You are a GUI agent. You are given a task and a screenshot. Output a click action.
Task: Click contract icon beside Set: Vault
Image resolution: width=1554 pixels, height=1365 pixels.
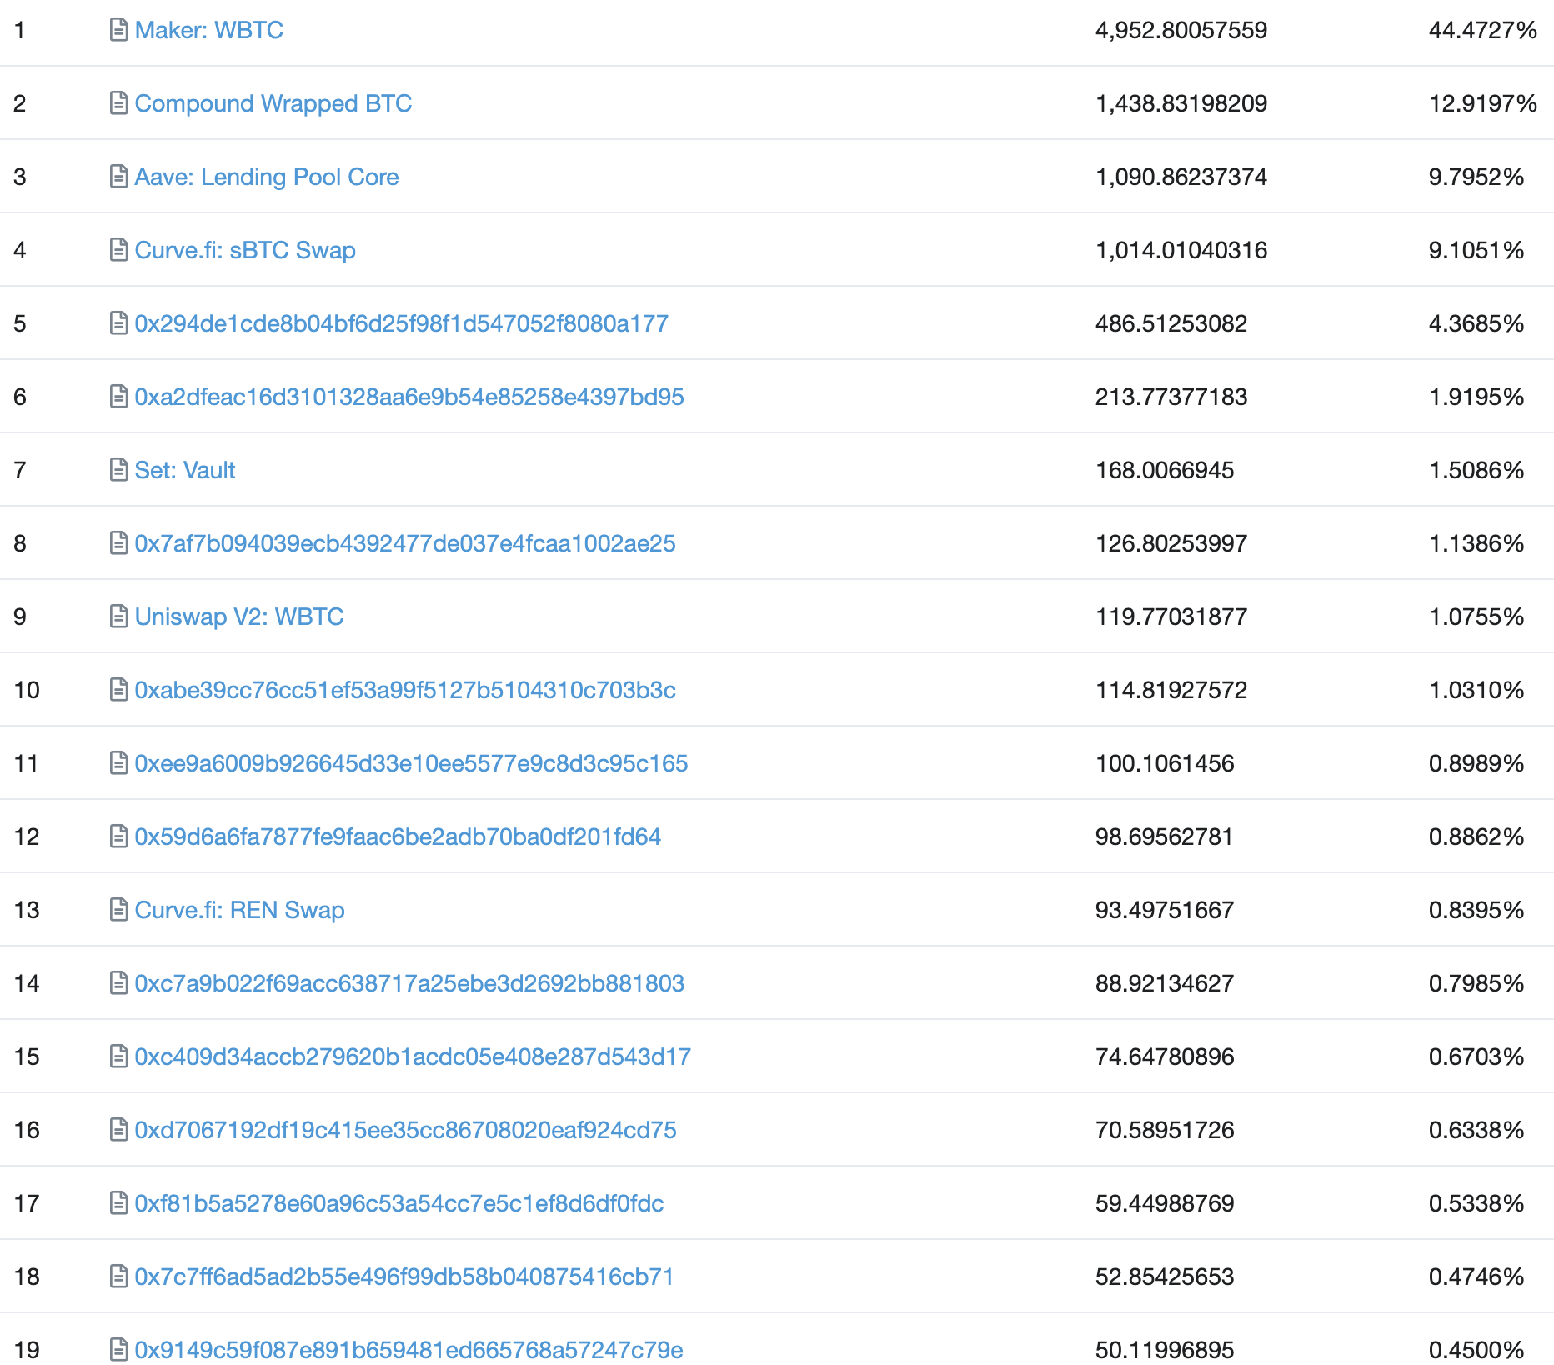(x=119, y=470)
